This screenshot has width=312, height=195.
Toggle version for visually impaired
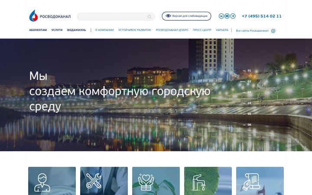[186, 16]
